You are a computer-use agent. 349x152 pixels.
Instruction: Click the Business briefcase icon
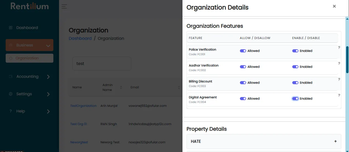pyautogui.click(x=11, y=45)
